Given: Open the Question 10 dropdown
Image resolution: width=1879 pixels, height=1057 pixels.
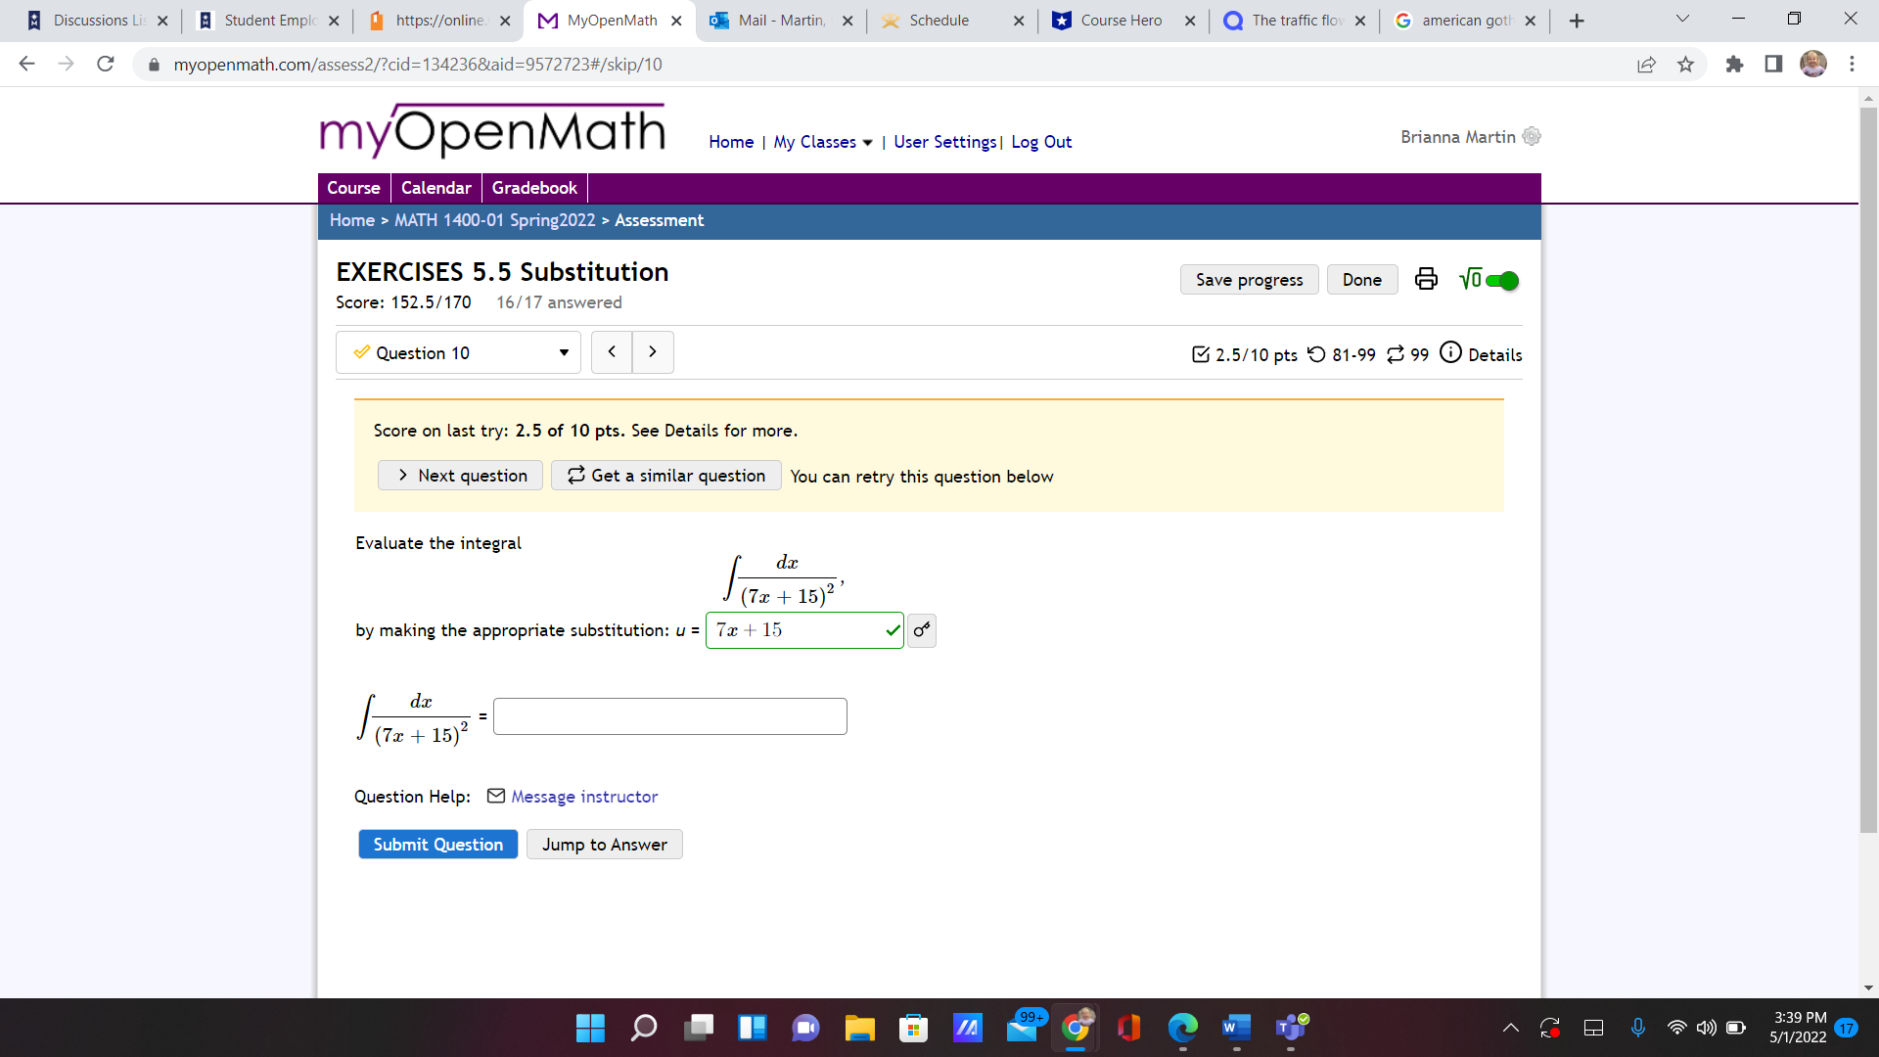Looking at the screenshot, I should [457, 352].
